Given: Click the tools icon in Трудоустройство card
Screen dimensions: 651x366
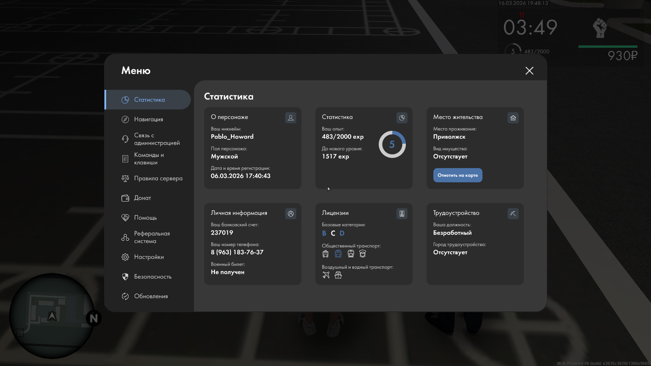Looking at the screenshot, I should coord(513,213).
